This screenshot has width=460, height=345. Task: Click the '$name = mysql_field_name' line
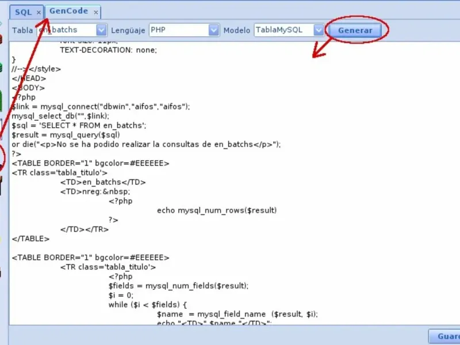point(237,314)
